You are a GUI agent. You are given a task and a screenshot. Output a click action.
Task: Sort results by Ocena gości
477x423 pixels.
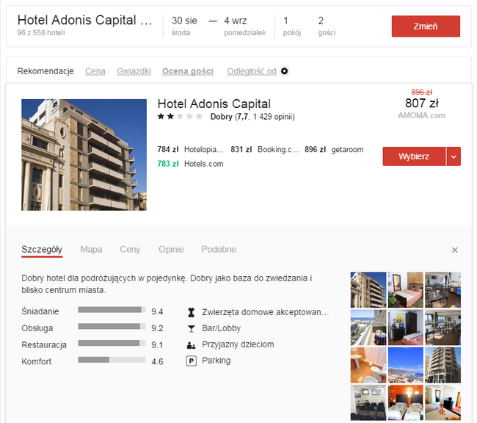188,71
